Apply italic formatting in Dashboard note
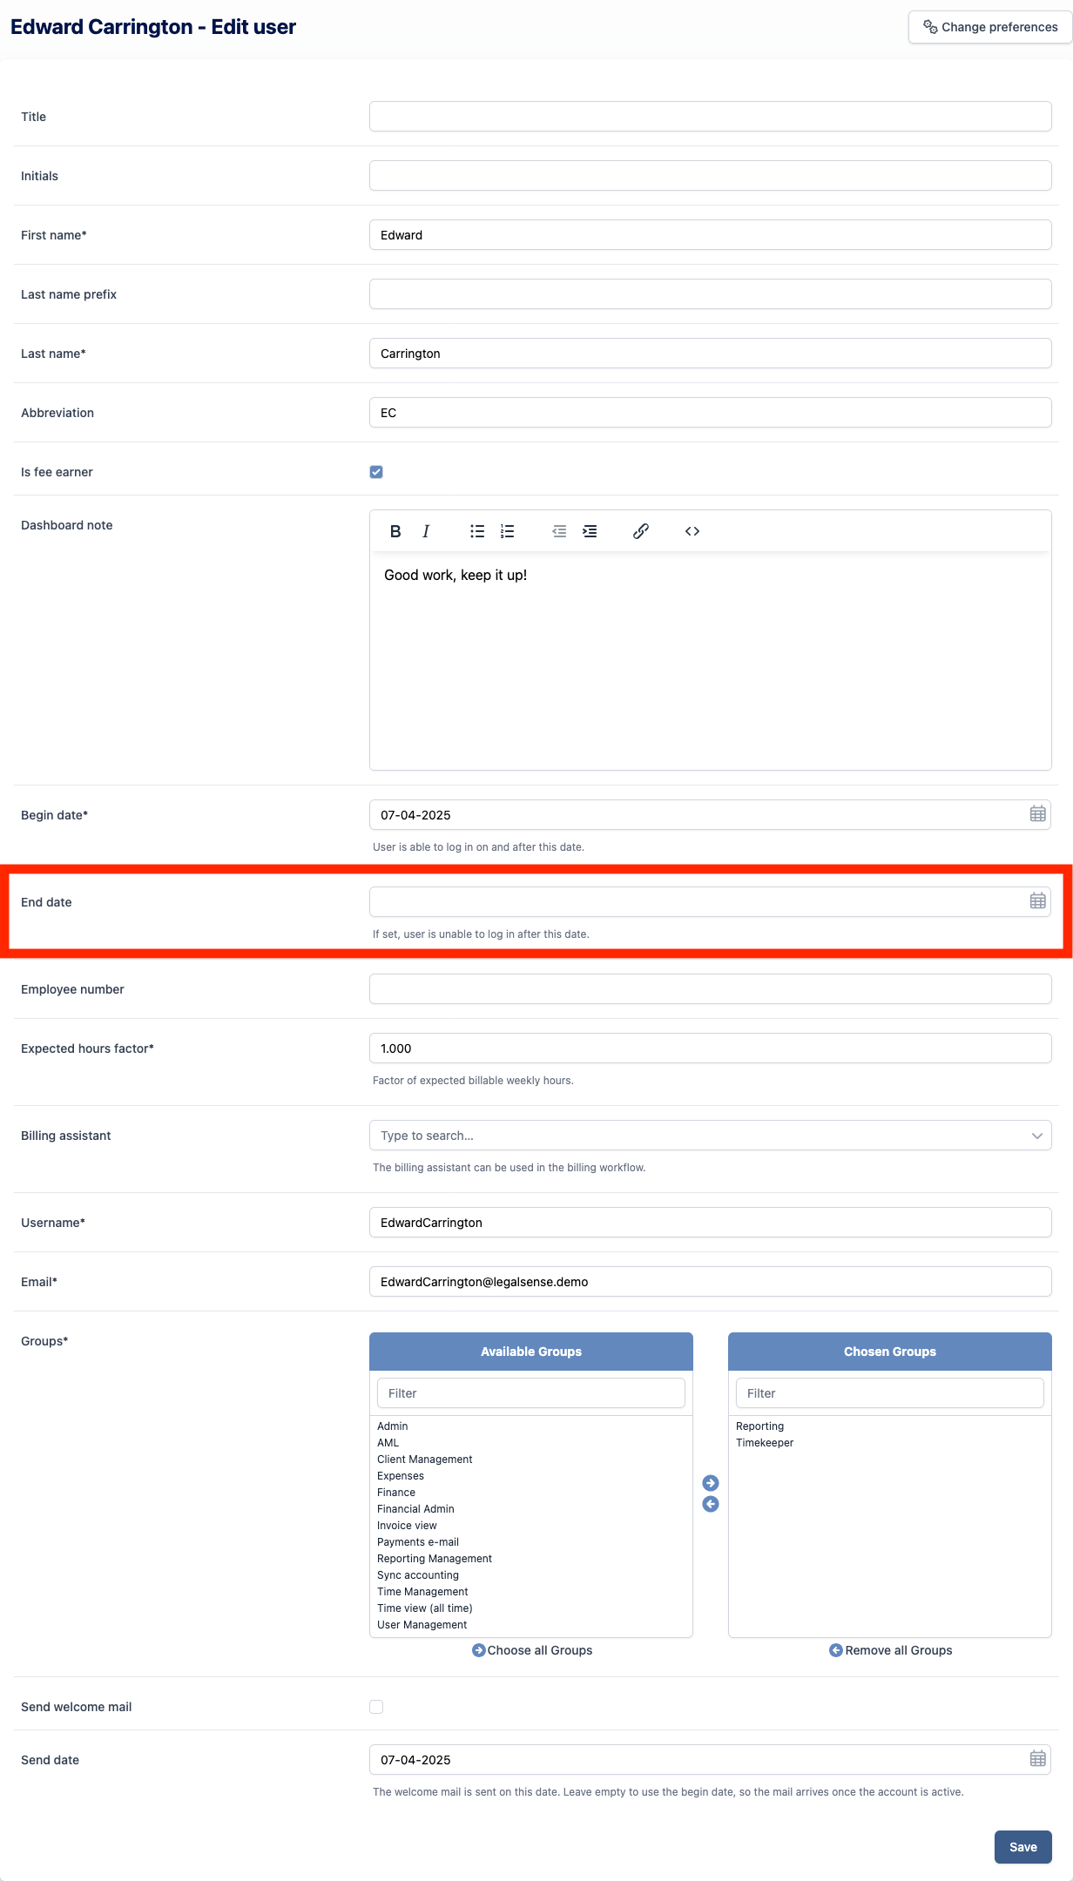Image resolution: width=1073 pixels, height=1881 pixels. tap(426, 531)
